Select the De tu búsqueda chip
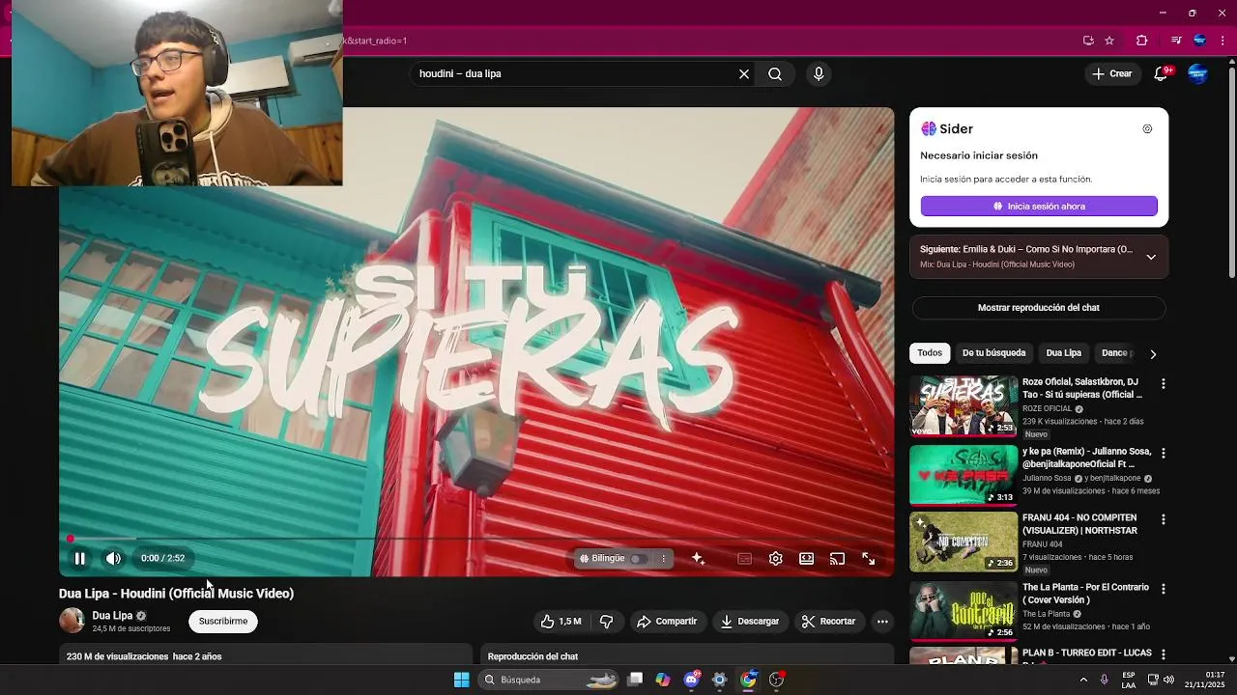 click(x=993, y=353)
